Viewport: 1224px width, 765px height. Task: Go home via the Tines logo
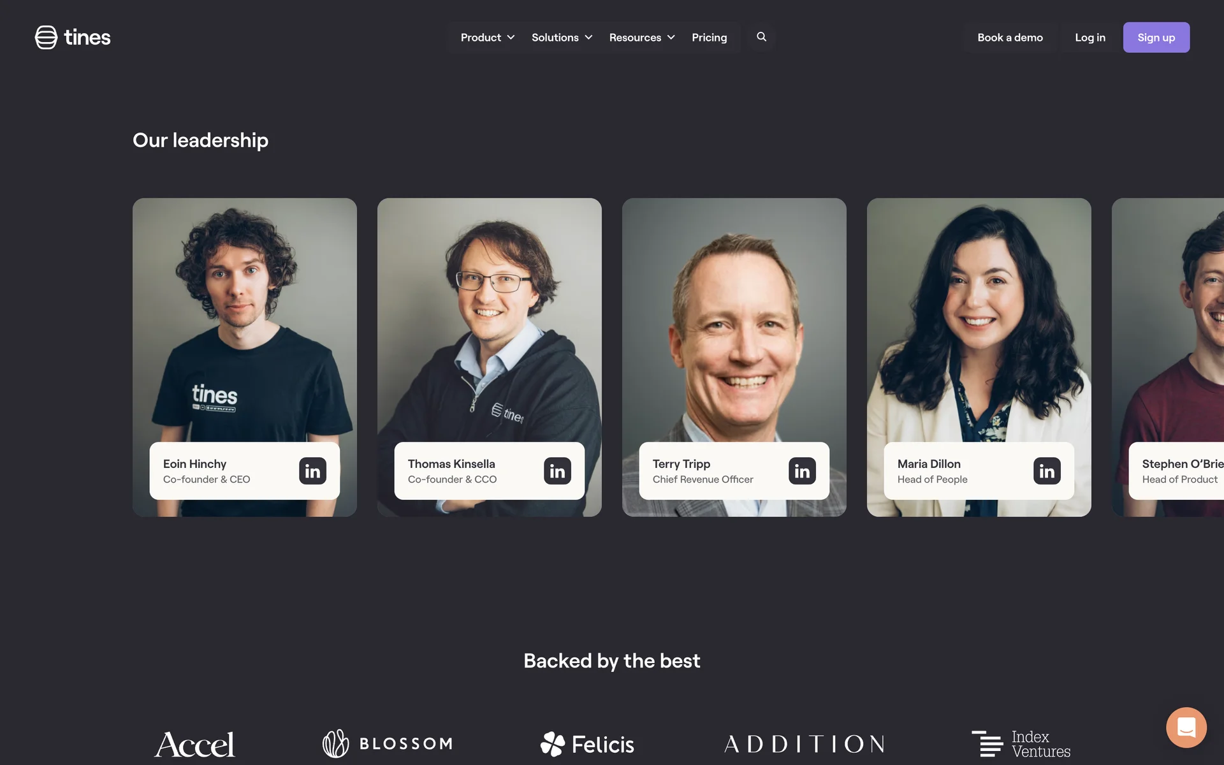coord(73,37)
